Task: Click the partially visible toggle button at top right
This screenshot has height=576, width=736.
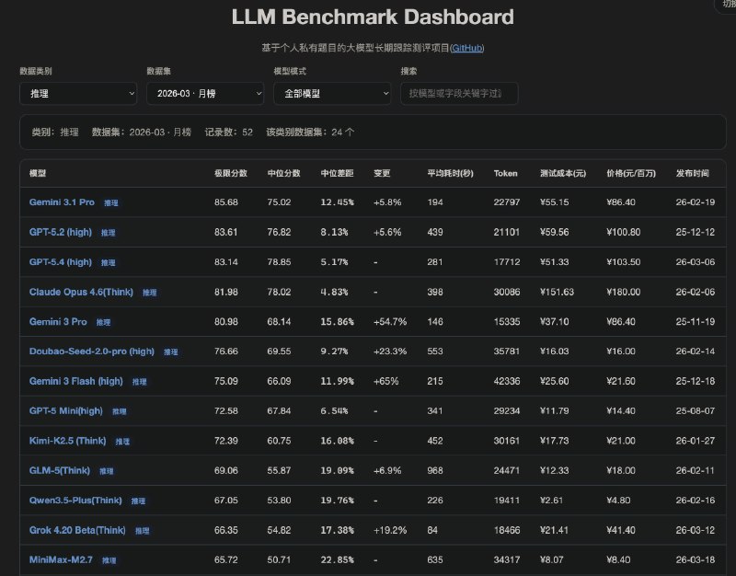Action: (726, 5)
